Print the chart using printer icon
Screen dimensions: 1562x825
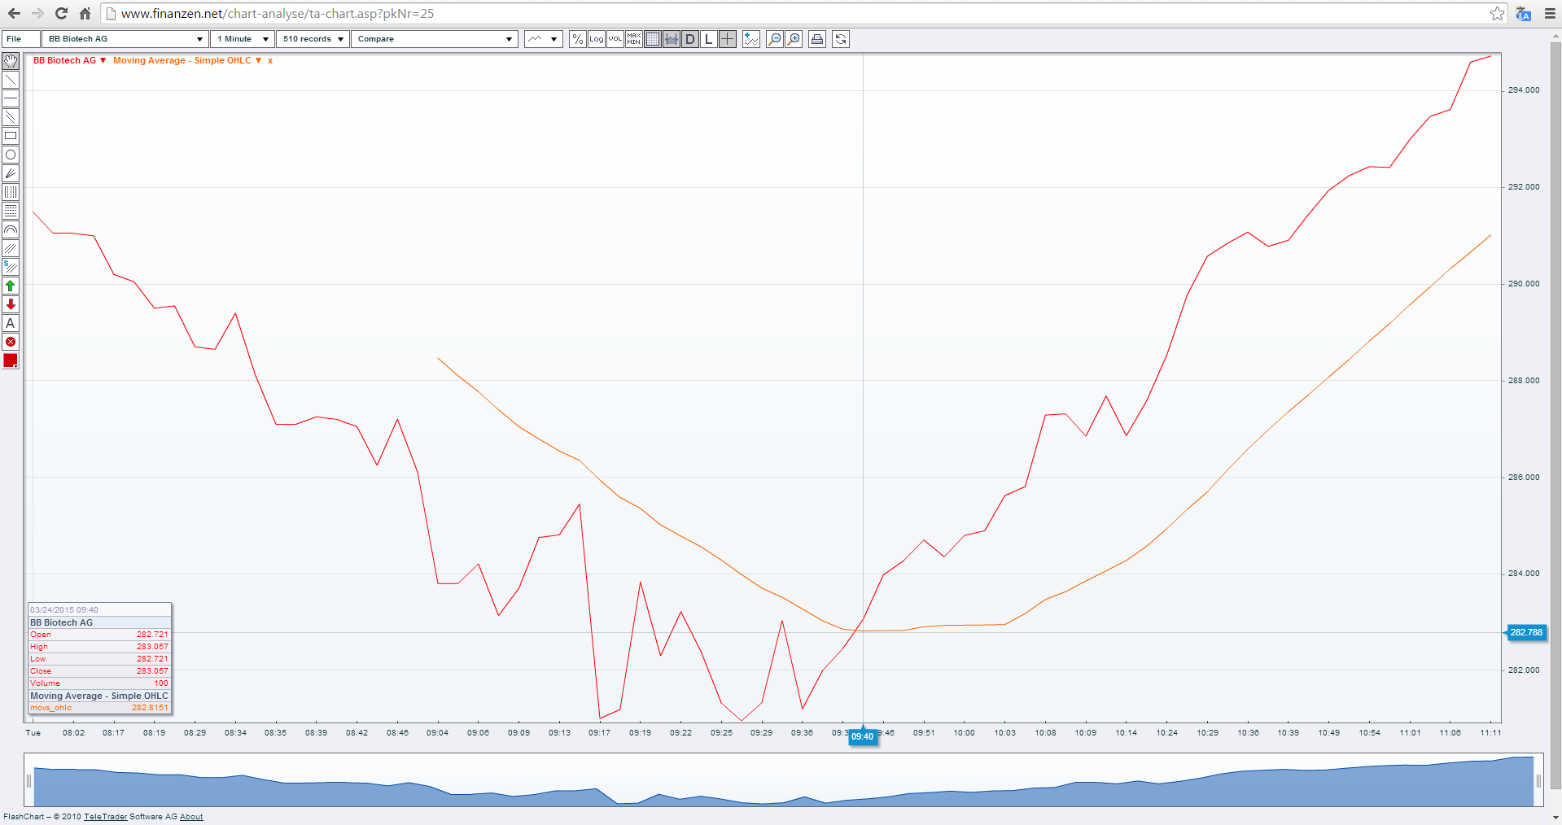[817, 39]
